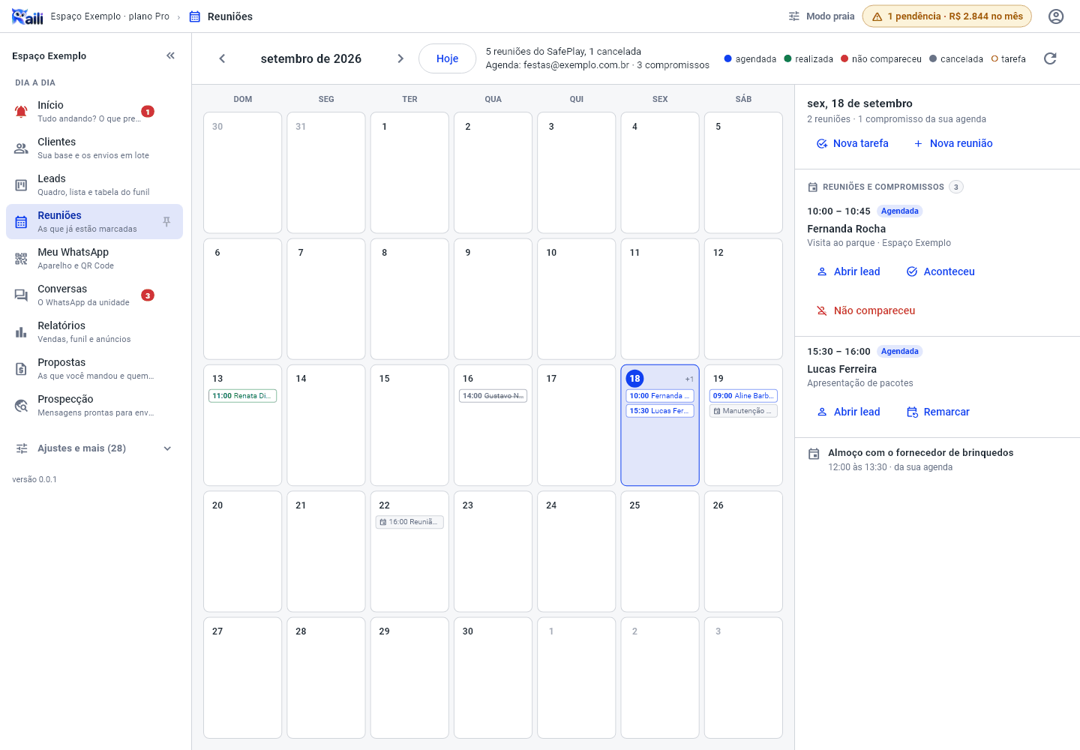The image size is (1080, 750).
Task: Open lead for Lucas Ferreira
Action: point(848,412)
